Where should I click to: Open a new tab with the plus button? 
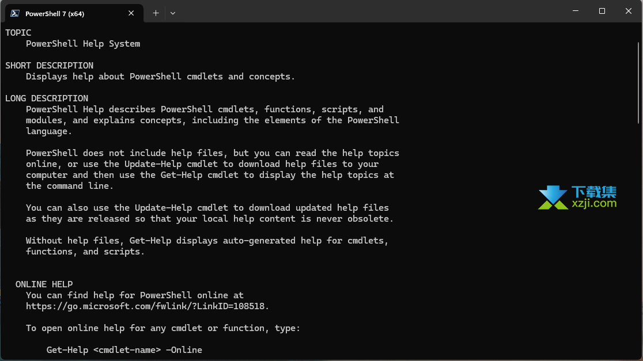click(x=156, y=13)
